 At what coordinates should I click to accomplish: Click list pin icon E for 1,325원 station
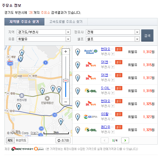[x=78, y=104]
